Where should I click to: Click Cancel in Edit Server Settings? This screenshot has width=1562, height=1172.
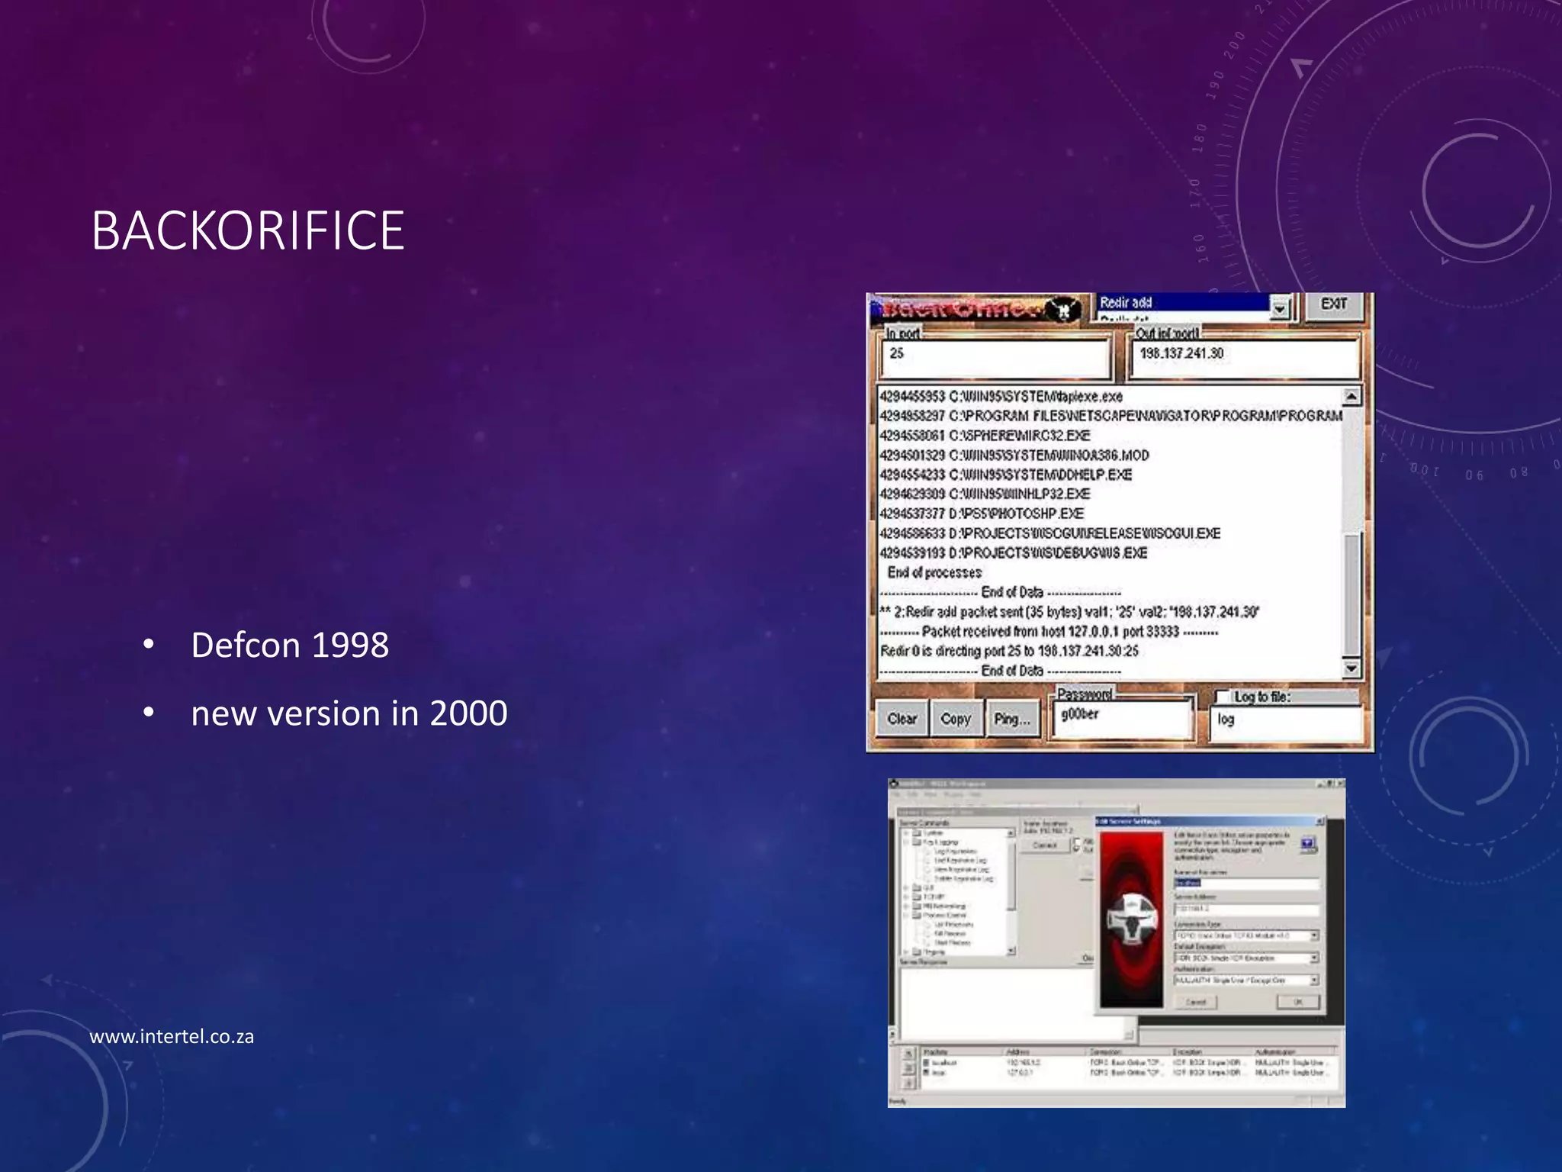tap(1196, 1002)
